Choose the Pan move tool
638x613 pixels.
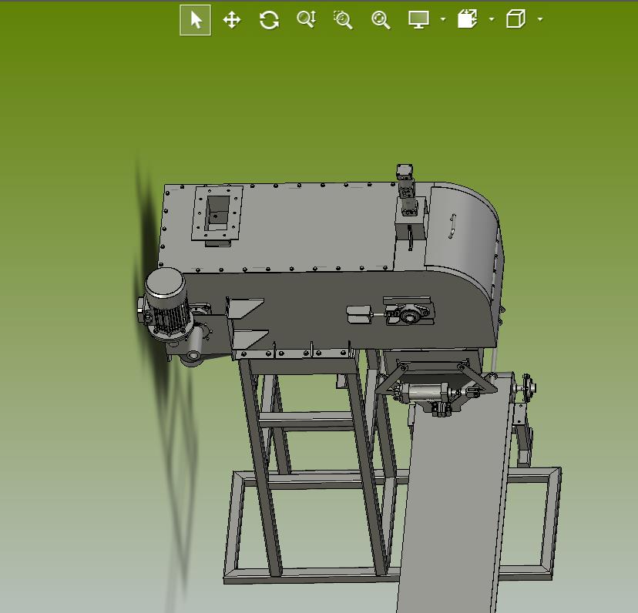click(232, 20)
